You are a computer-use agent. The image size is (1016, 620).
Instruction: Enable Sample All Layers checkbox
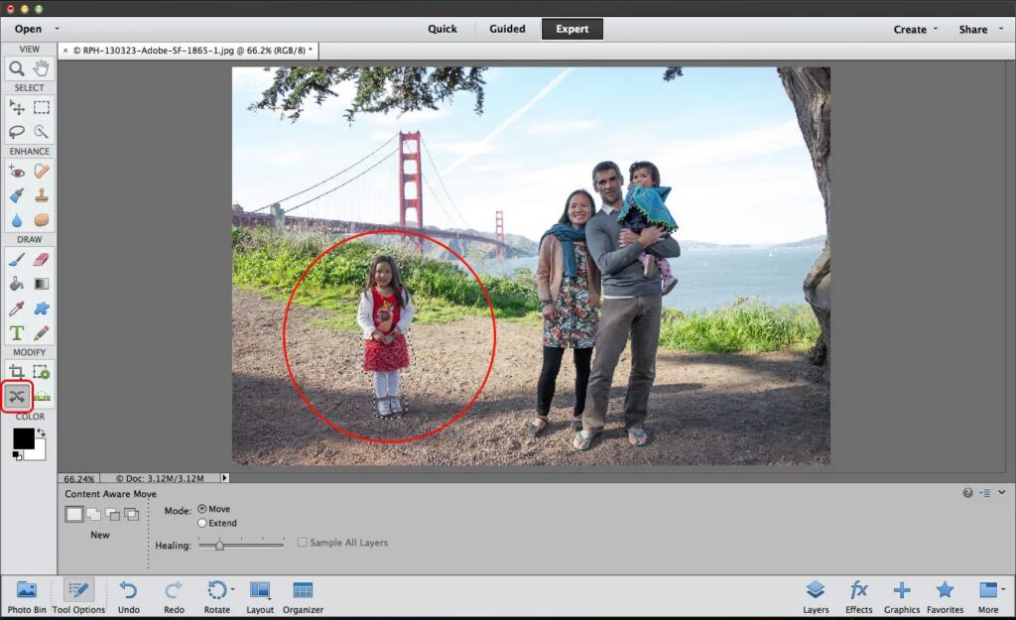point(303,543)
